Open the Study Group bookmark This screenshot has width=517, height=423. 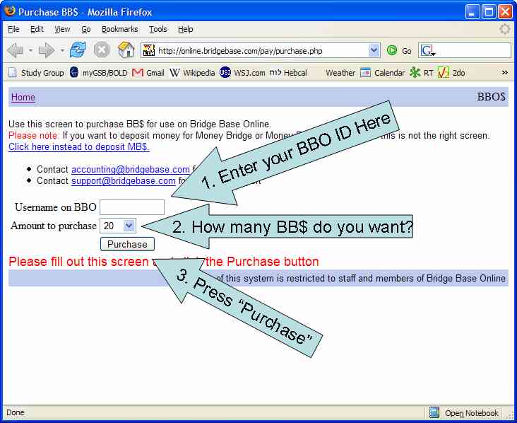pos(35,73)
